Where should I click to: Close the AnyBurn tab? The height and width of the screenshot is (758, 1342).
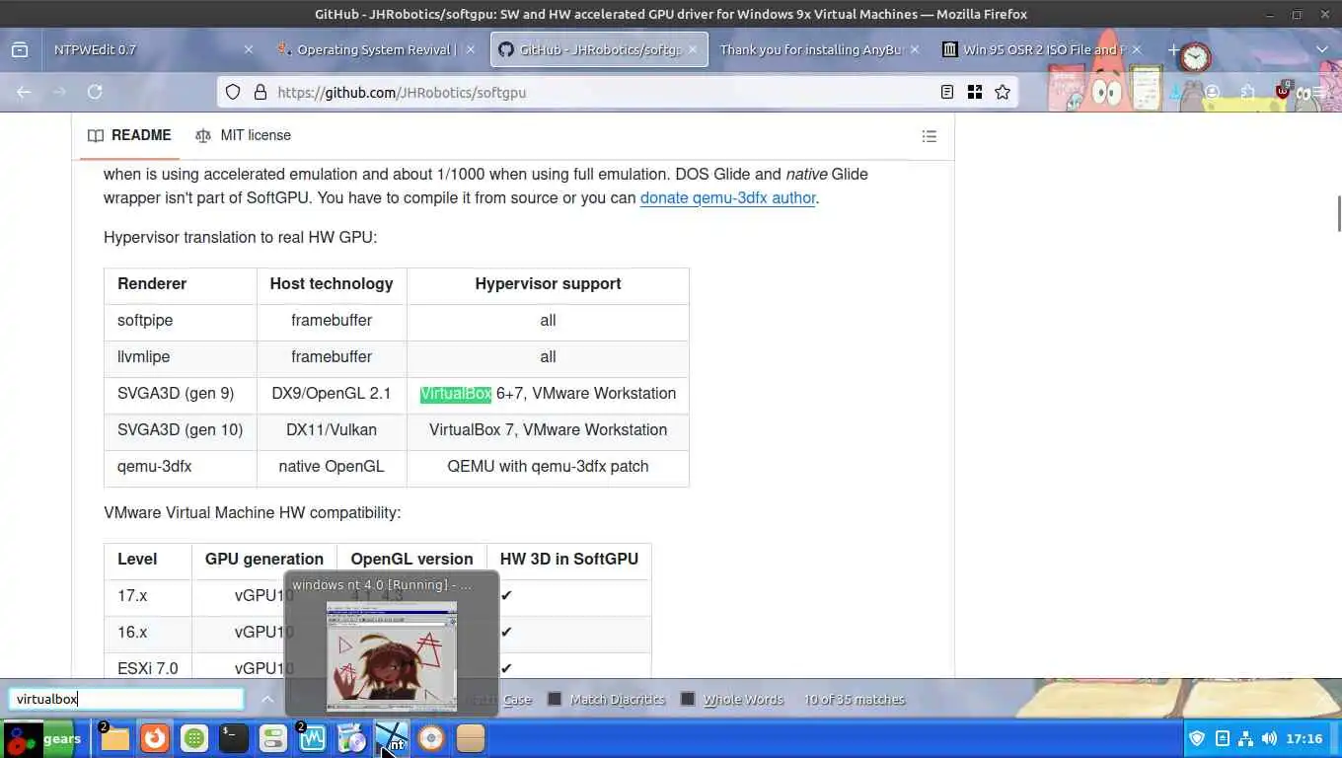pyautogui.click(x=915, y=49)
